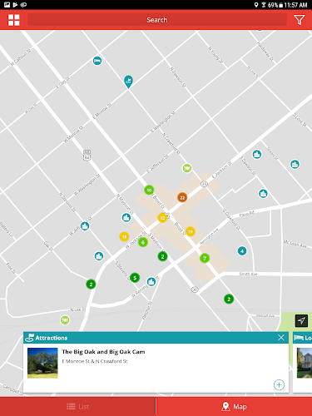Tap the shopping marker near E Jackson St
The height and width of the screenshot is (416, 312).
(x=257, y=154)
